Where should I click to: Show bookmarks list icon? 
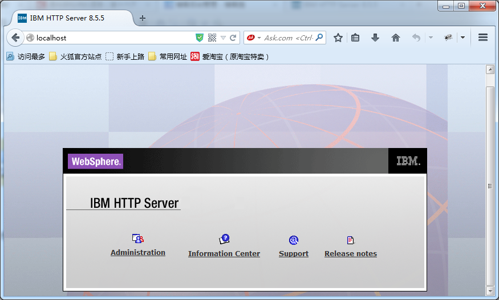click(355, 38)
